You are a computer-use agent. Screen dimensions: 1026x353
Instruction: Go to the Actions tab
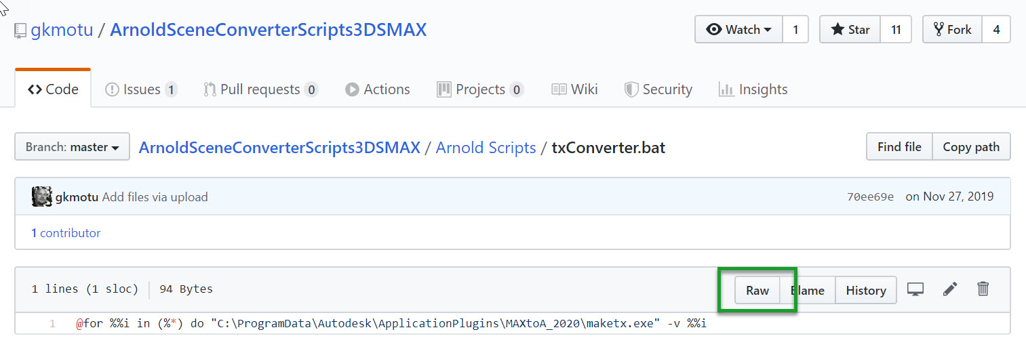(x=378, y=89)
